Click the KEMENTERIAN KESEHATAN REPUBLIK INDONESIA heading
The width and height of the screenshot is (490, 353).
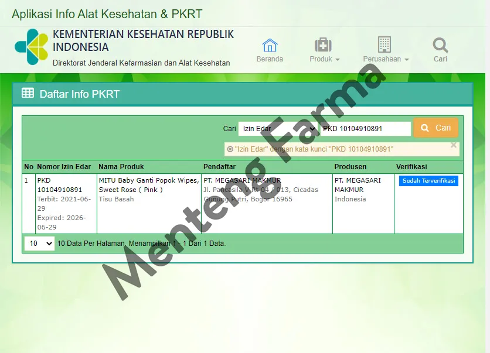coord(143,40)
